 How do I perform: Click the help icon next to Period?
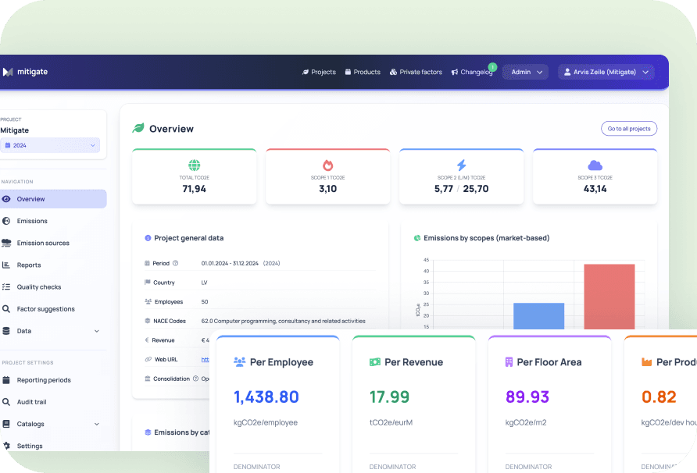(175, 264)
